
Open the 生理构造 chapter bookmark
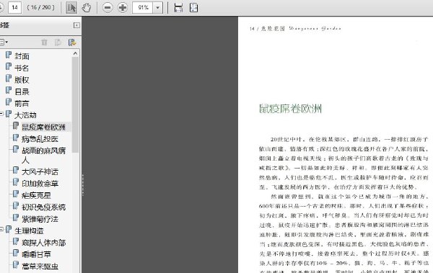click(29, 231)
